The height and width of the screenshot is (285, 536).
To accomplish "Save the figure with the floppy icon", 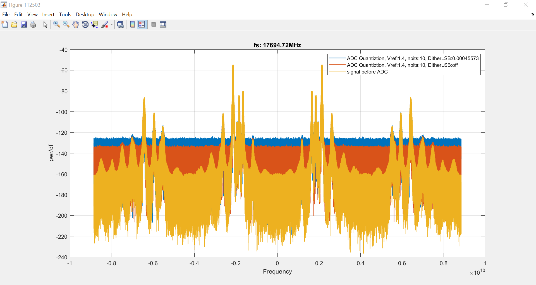I will (24, 25).
